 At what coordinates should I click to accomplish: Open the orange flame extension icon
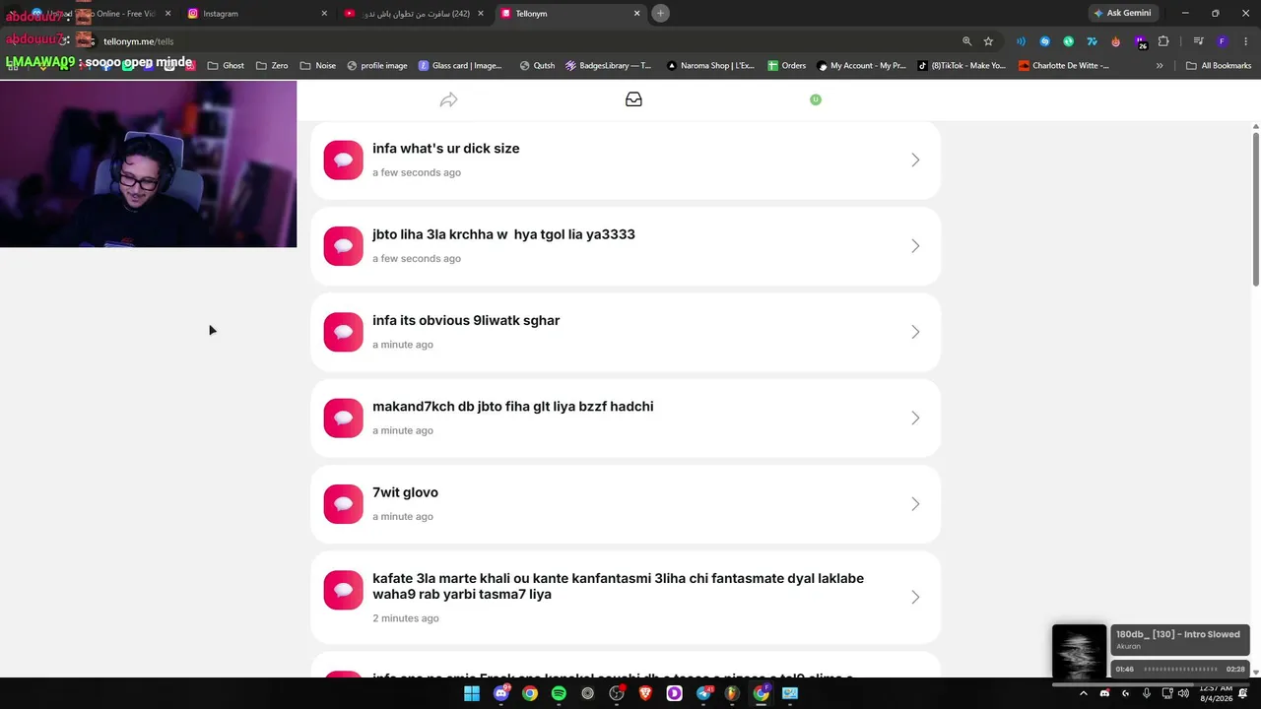[x=1115, y=41]
